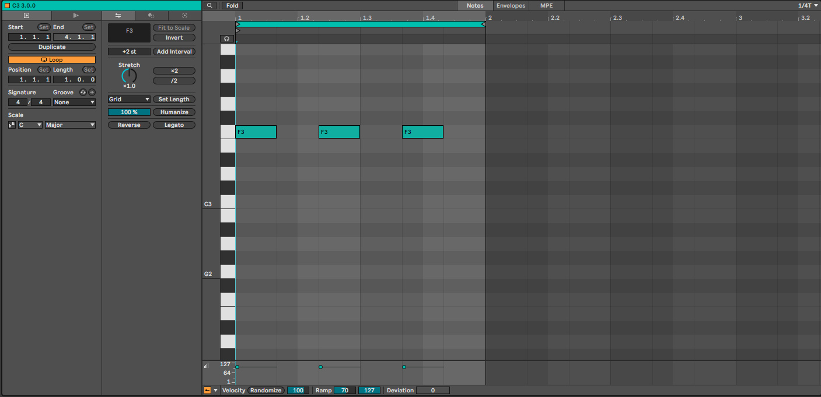Switch to the Envelopes tab
The image size is (821, 397).
point(511,5)
